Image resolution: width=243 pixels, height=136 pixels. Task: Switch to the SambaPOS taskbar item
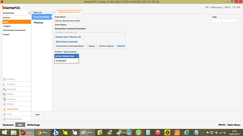pyautogui.click(x=27, y=132)
